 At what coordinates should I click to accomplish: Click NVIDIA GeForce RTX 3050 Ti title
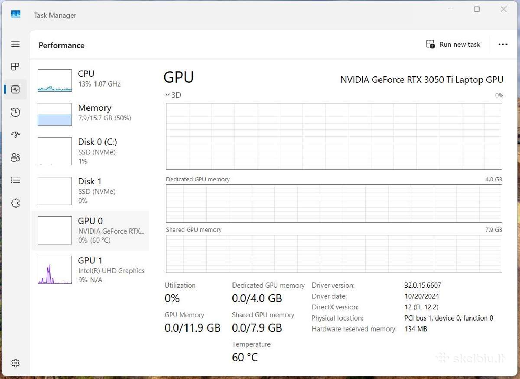[x=422, y=80]
